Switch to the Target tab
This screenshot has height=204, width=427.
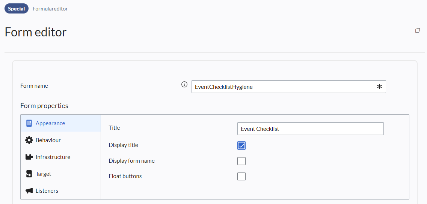click(43, 174)
